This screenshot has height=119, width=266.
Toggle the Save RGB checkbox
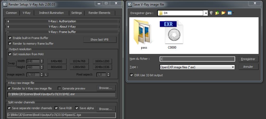[56, 108]
